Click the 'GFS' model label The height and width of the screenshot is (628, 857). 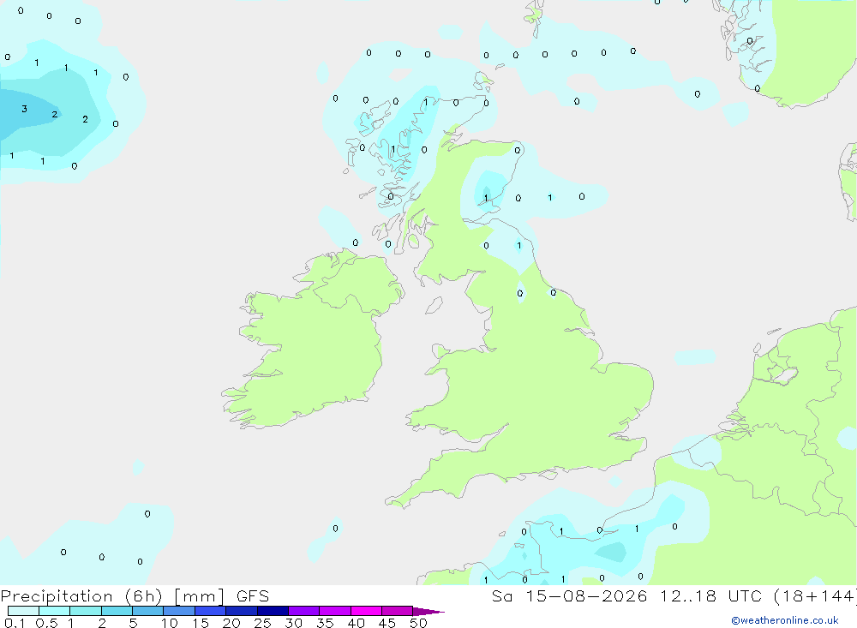point(253,596)
